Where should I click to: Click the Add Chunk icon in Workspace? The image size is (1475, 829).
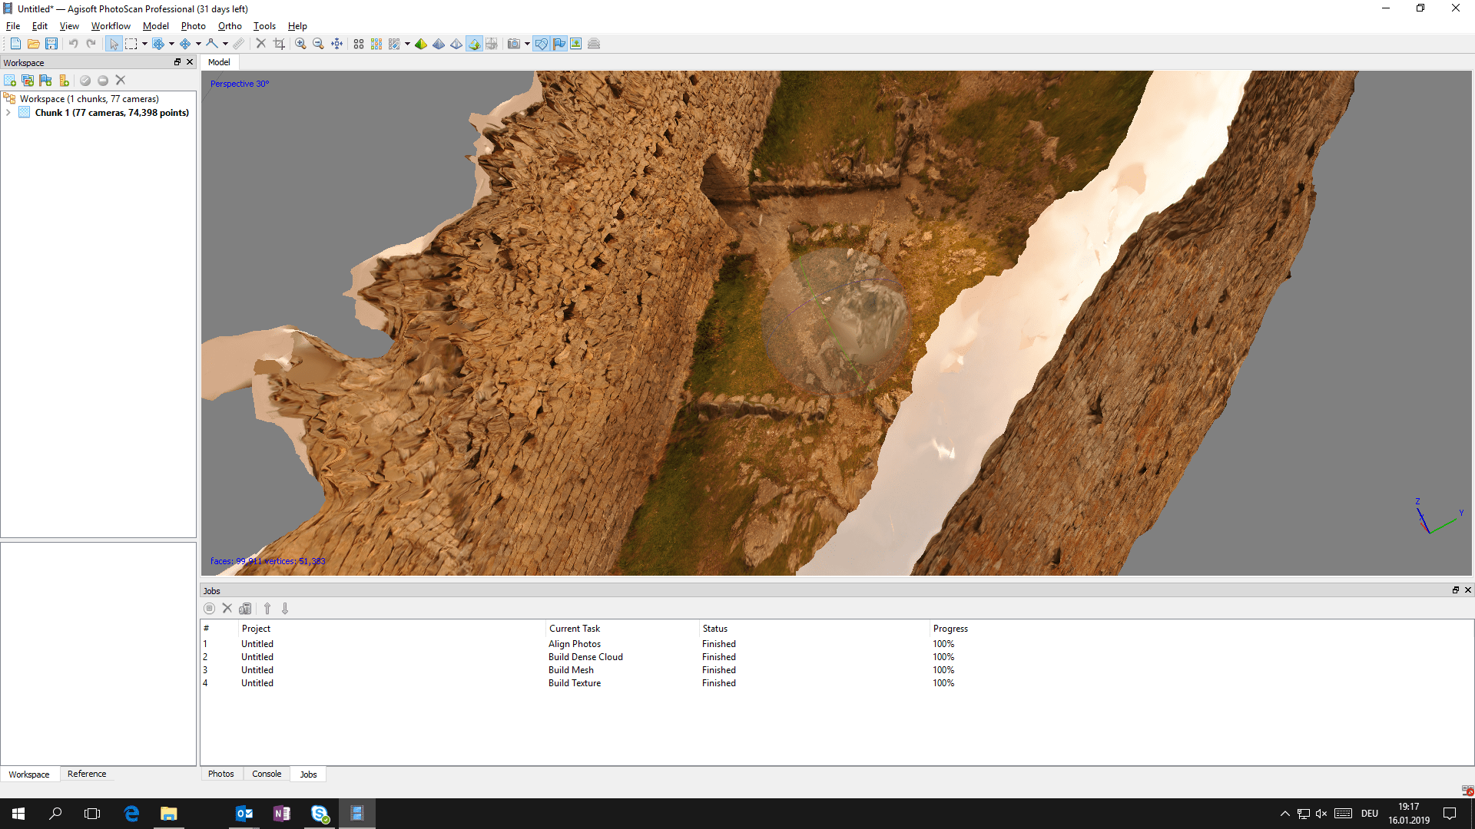(10, 81)
